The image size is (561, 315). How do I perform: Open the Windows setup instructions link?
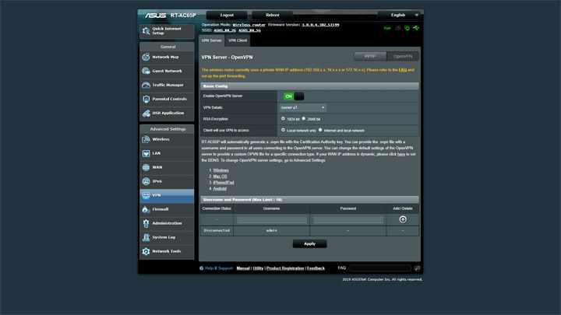tap(221, 170)
